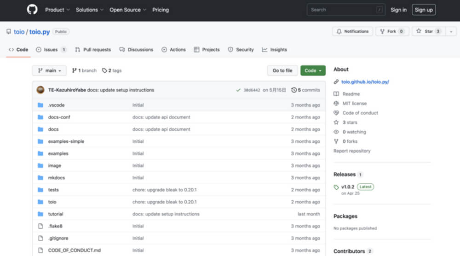Click the watching eye icon

point(336,132)
